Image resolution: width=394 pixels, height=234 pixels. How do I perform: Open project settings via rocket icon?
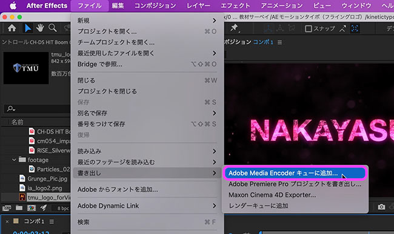pyautogui.click(x=43, y=207)
